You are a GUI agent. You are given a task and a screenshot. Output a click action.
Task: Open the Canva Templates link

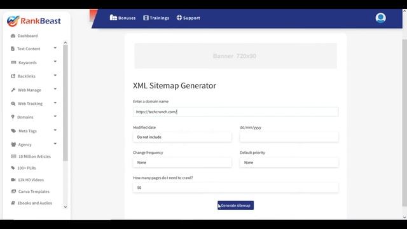(x=34, y=191)
